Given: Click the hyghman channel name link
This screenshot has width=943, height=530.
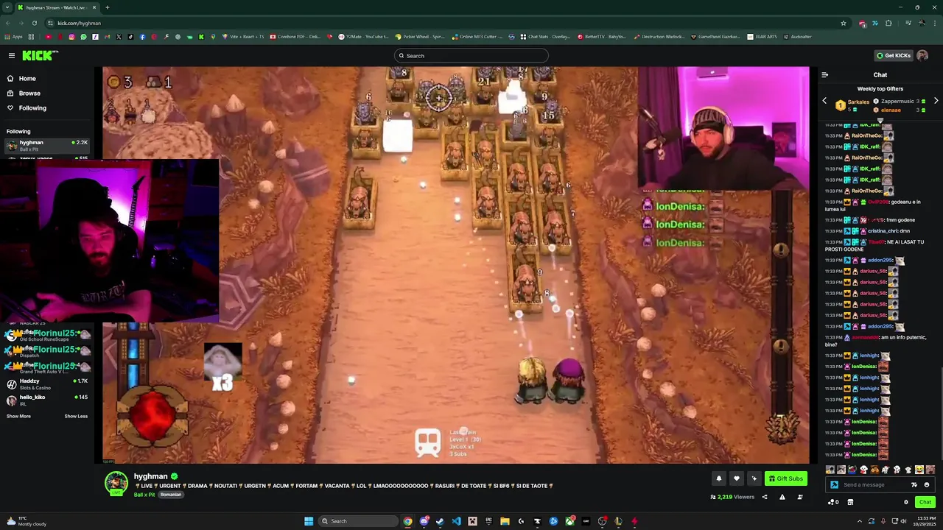Looking at the screenshot, I should [x=150, y=476].
